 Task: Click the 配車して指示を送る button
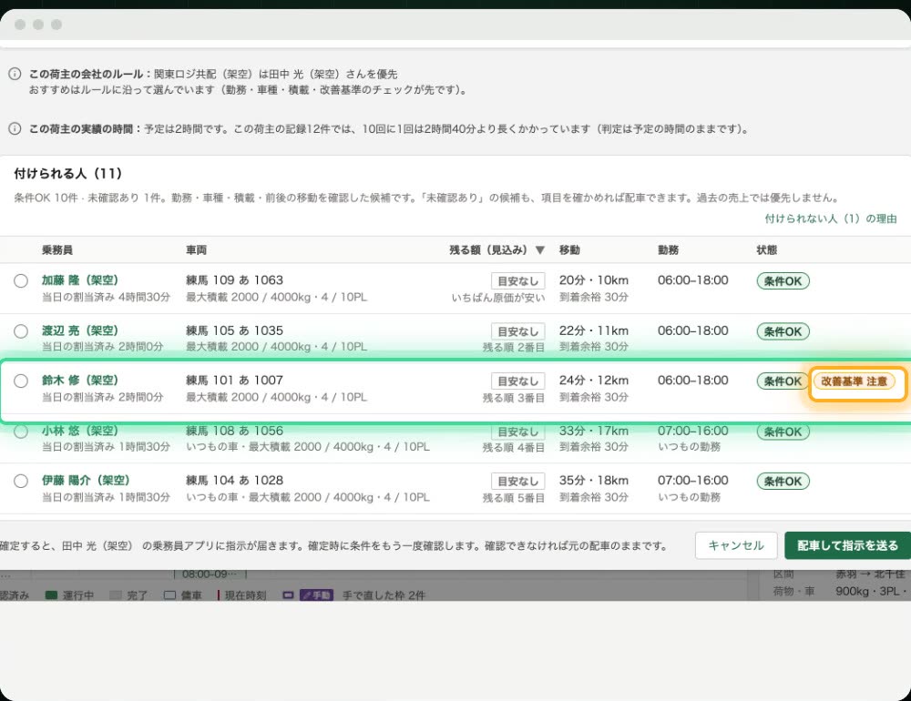pos(847,545)
